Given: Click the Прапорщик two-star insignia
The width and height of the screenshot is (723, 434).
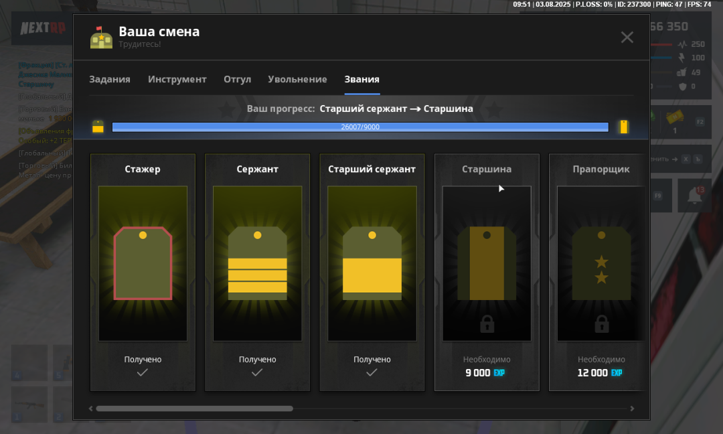Looking at the screenshot, I should pos(601,263).
